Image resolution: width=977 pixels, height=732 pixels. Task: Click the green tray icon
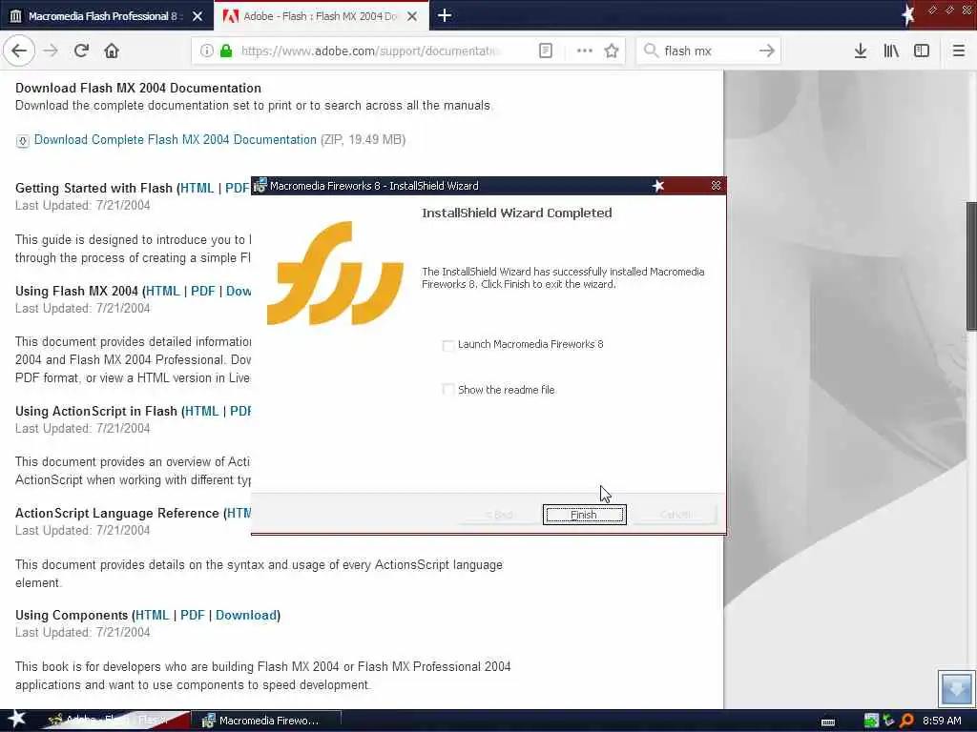pos(871,721)
